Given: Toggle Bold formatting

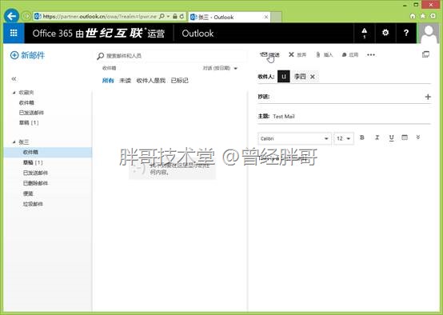Looking at the screenshot, I should tap(362, 138).
